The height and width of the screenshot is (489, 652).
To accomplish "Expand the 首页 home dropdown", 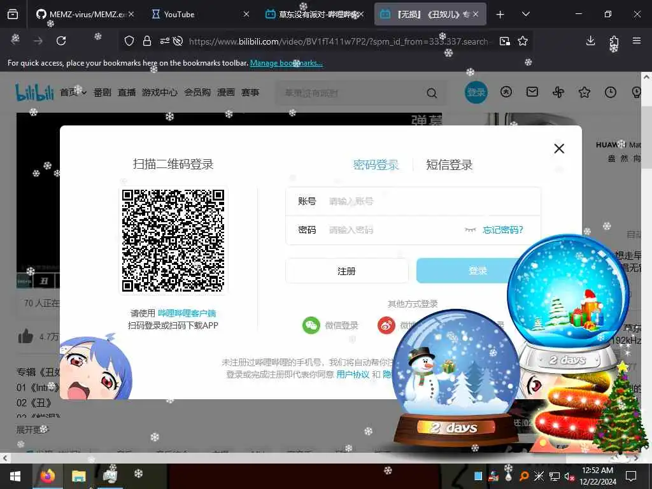I will coord(73,92).
